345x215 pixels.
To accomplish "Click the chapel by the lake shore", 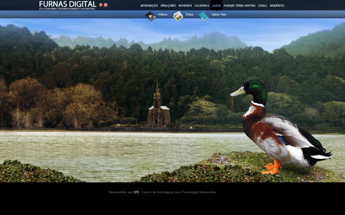I will 158,109.
